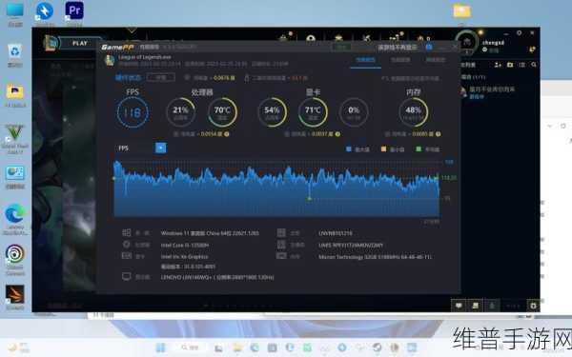Open the missions icon at League client bottom
The width and height of the screenshot is (572, 357).
click(476, 306)
